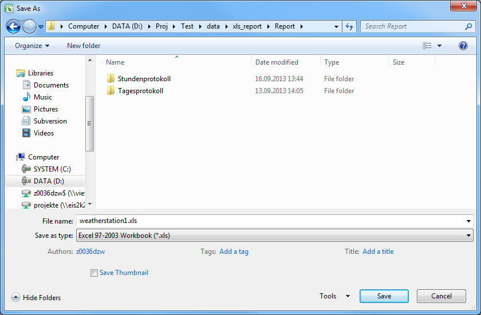The width and height of the screenshot is (481, 315).
Task: Click the Tagesprotokoll folder name
Action: [140, 90]
